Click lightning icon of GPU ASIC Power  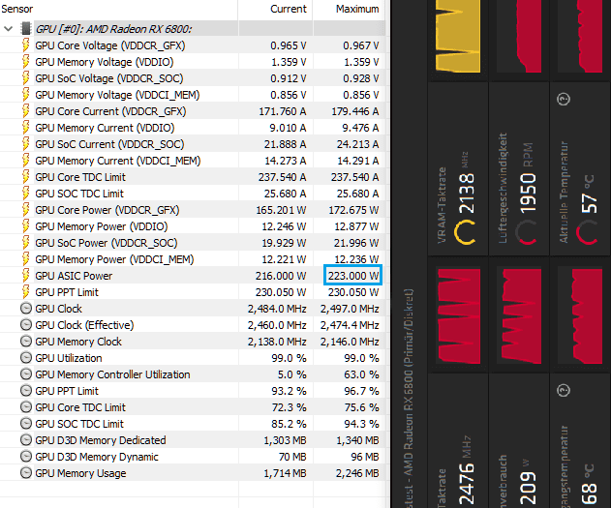coord(26,276)
